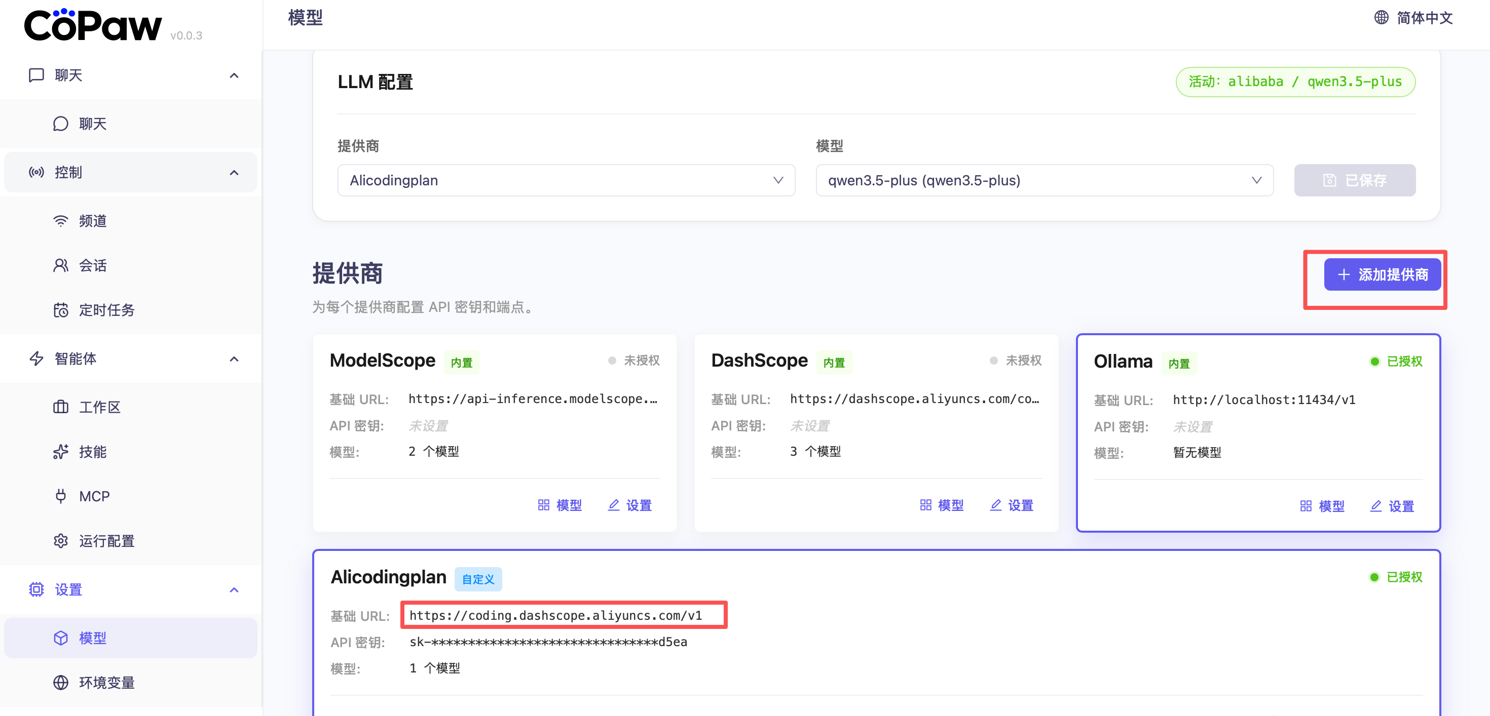The width and height of the screenshot is (1490, 716).
Task: Select 模型 item under 设置 sidebar
Action: pyautogui.click(x=93, y=638)
